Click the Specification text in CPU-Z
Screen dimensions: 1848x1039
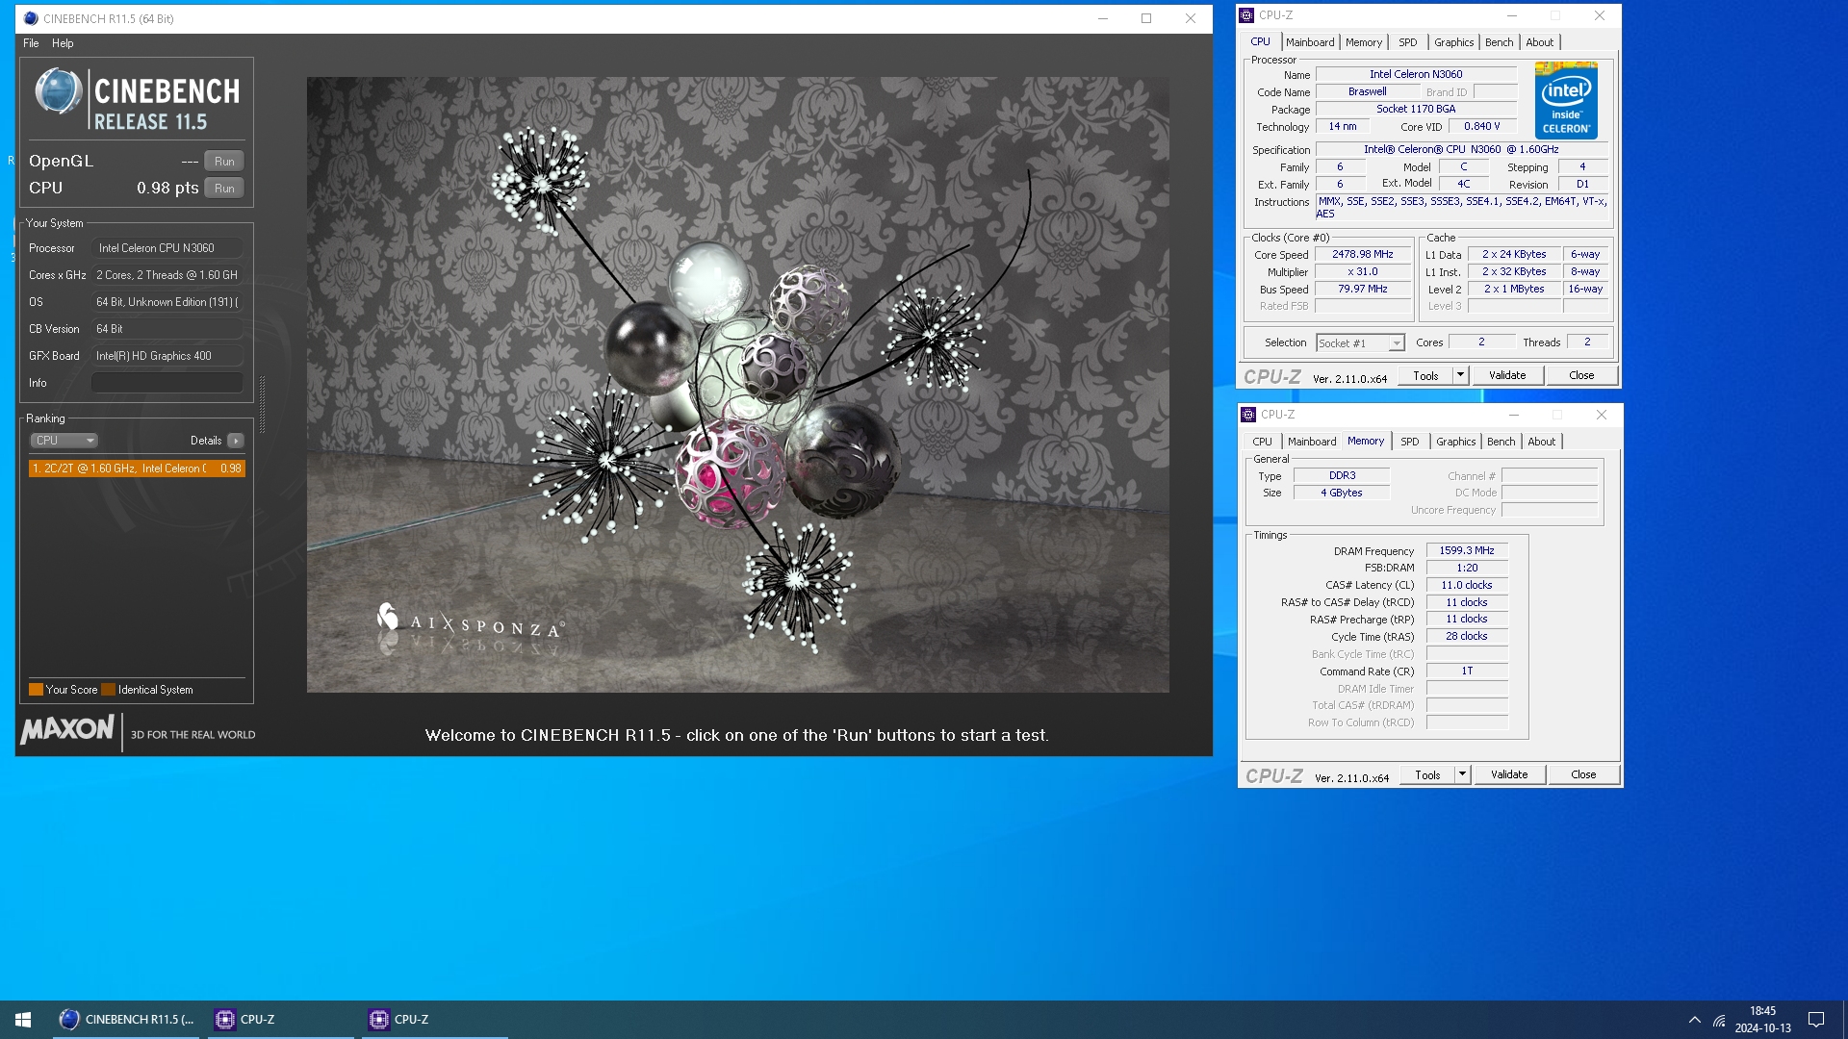pyautogui.click(x=1461, y=150)
